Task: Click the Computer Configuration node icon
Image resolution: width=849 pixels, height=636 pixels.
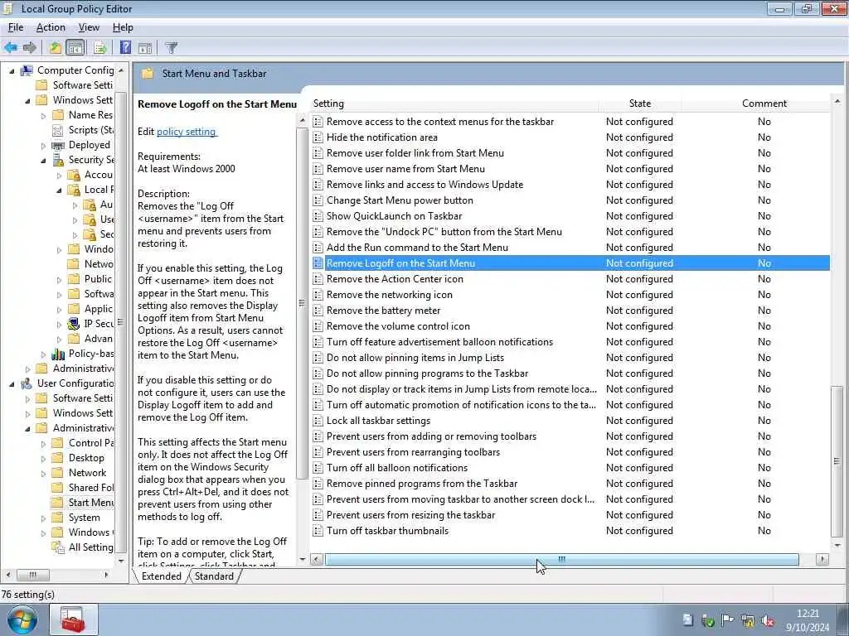Action: click(x=27, y=70)
